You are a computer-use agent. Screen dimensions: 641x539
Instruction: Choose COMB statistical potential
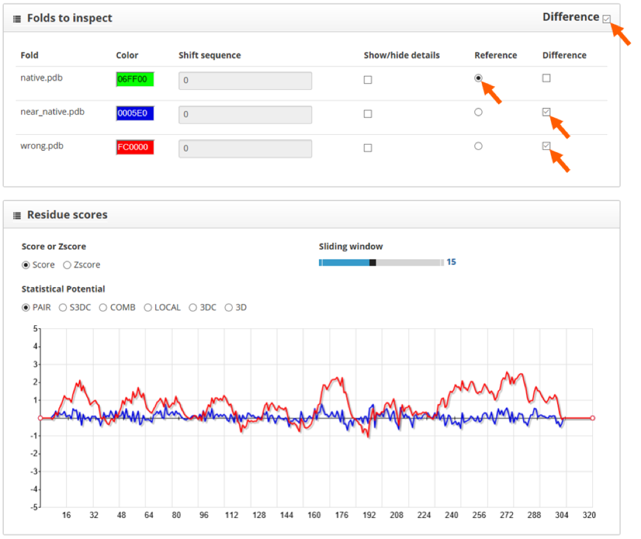click(x=103, y=307)
